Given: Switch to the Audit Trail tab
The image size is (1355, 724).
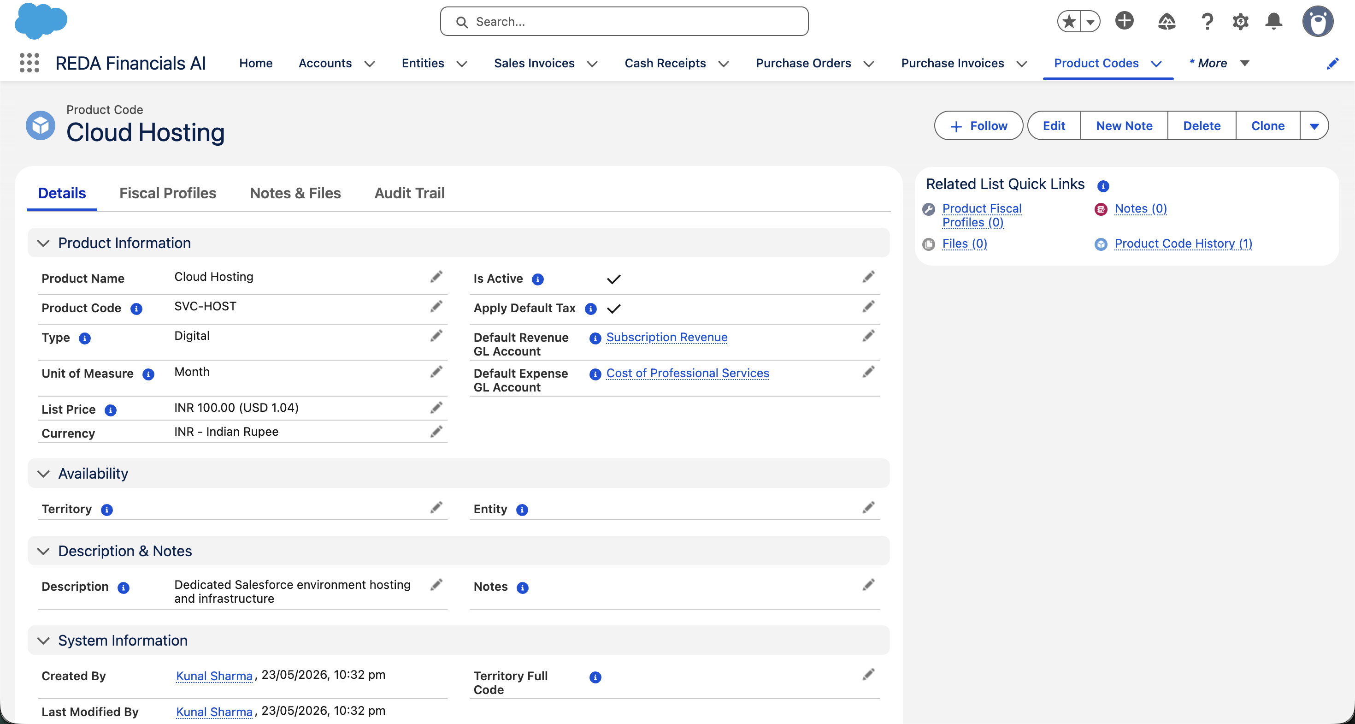Looking at the screenshot, I should click(409, 193).
